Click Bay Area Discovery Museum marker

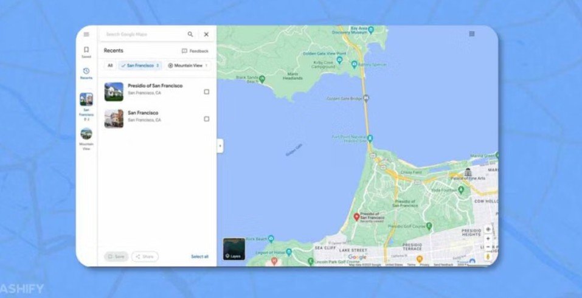370,29
